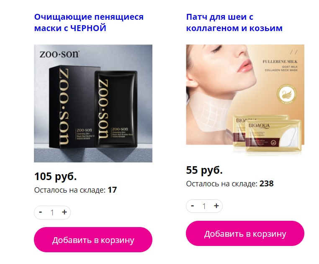
Task: Decrease quantity for the 105 руб. mask
Action: coord(41,212)
